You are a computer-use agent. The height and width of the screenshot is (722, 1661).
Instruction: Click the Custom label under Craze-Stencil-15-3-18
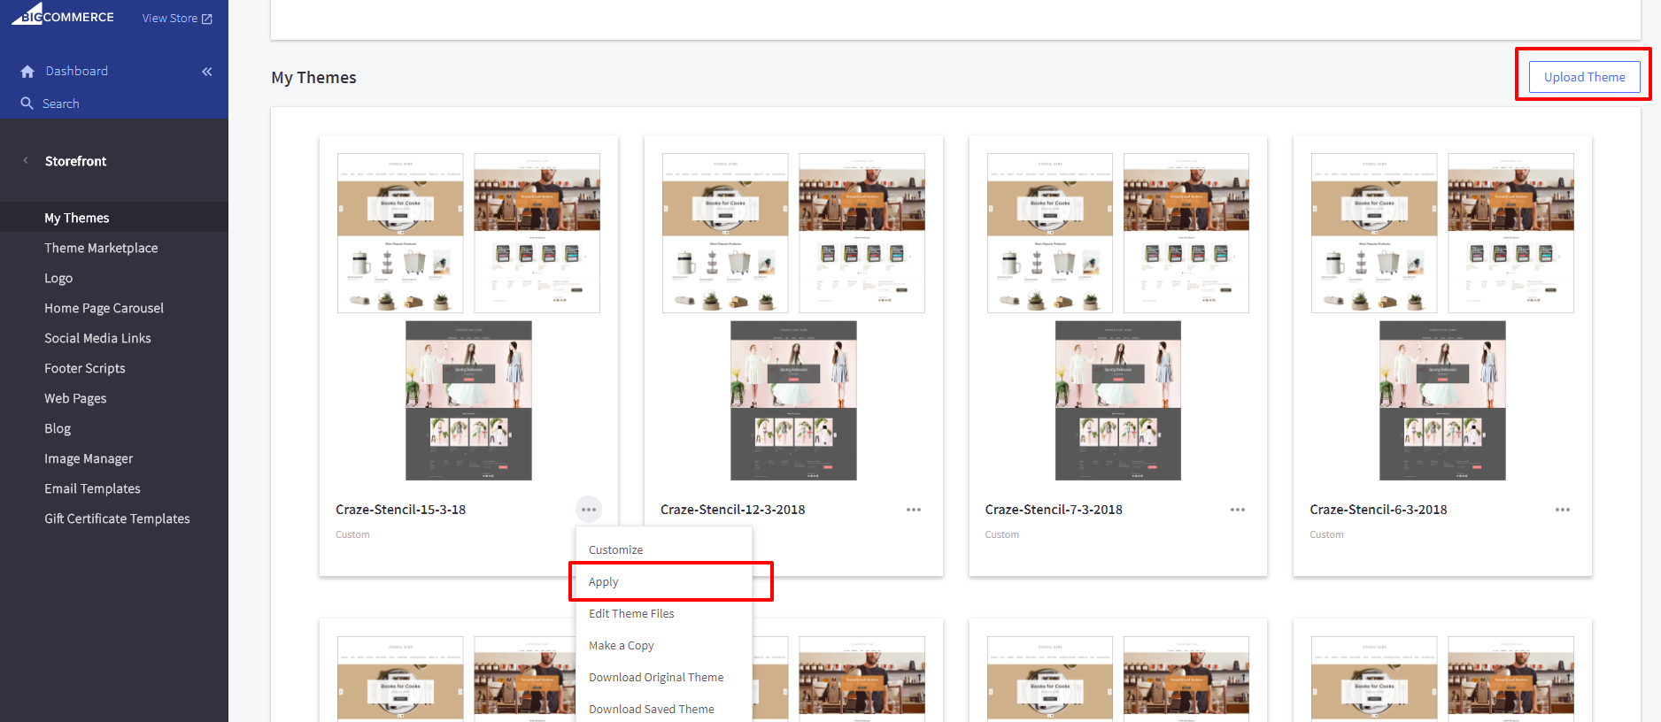(352, 534)
